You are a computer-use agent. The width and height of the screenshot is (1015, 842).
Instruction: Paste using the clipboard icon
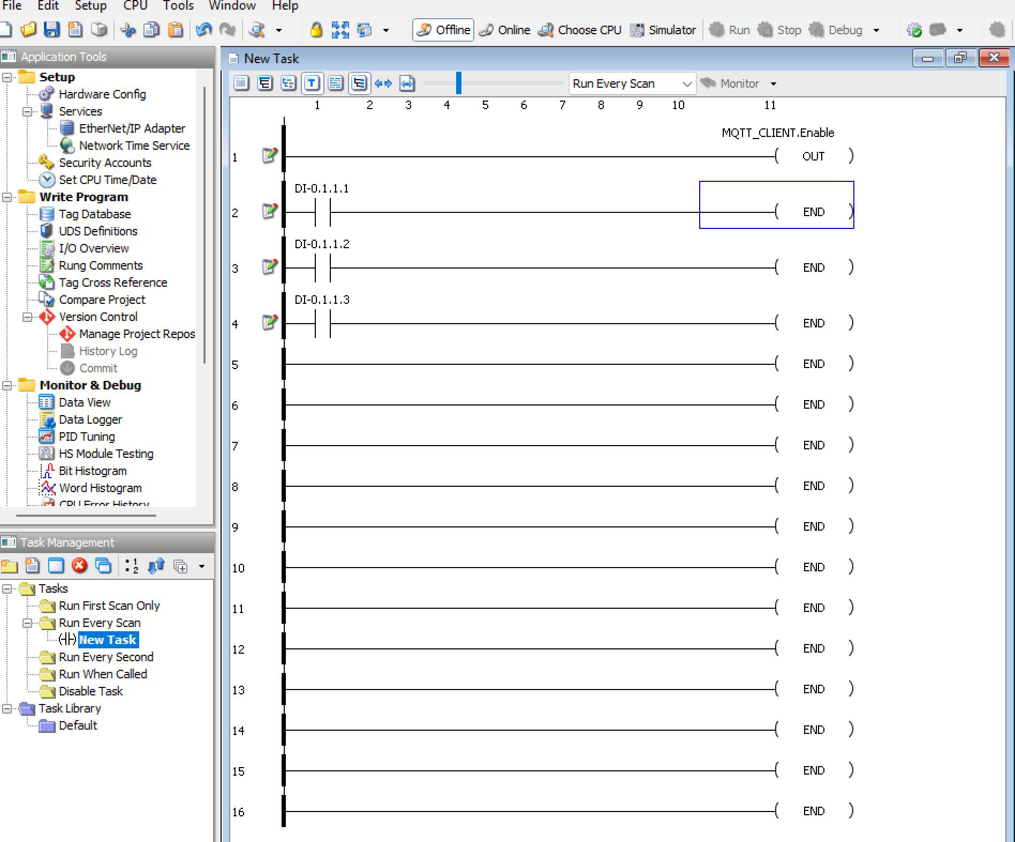[x=175, y=30]
